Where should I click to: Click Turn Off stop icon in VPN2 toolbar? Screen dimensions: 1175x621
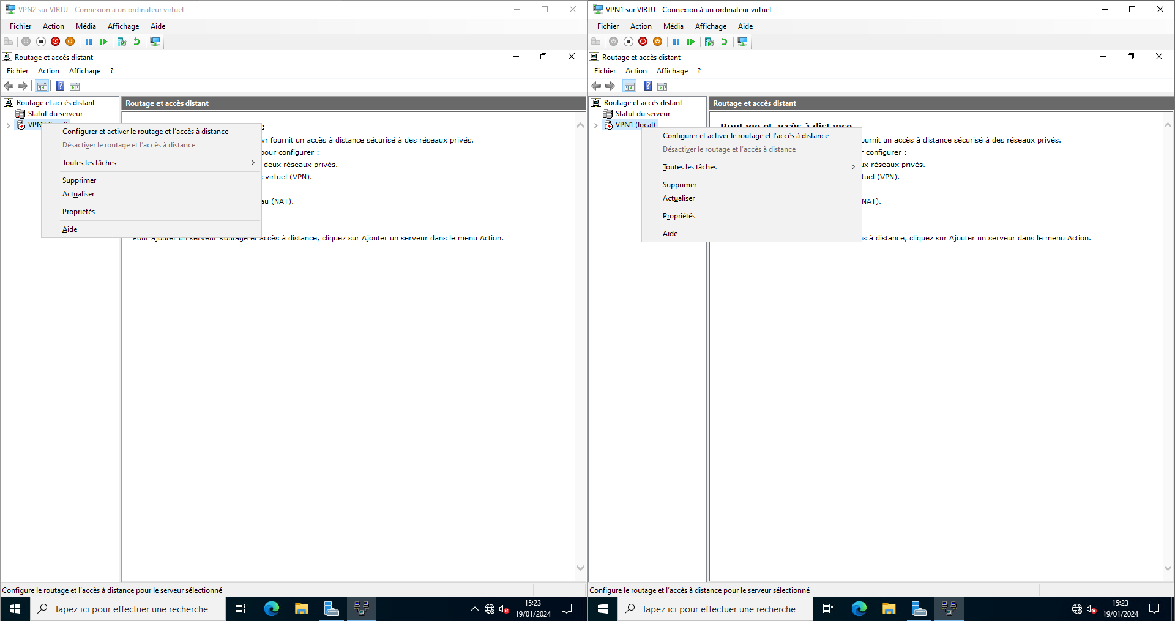tap(41, 42)
